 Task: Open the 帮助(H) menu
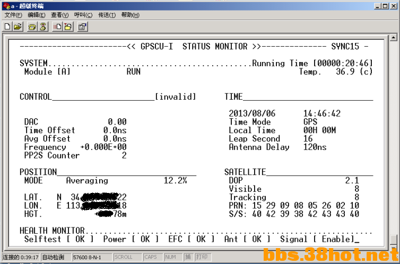131,15
